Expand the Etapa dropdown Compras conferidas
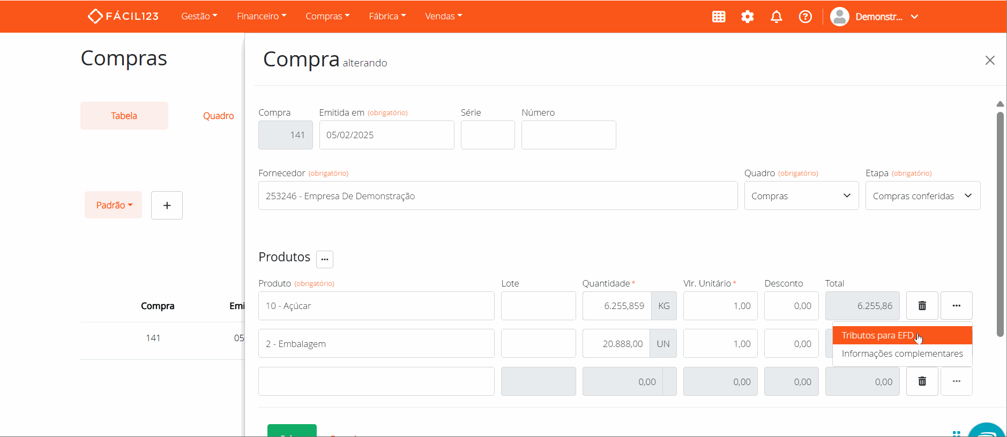Viewport: 1007px width, 437px height. tap(922, 196)
